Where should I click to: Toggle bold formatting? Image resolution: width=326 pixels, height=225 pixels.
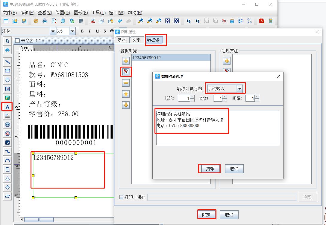82,31
